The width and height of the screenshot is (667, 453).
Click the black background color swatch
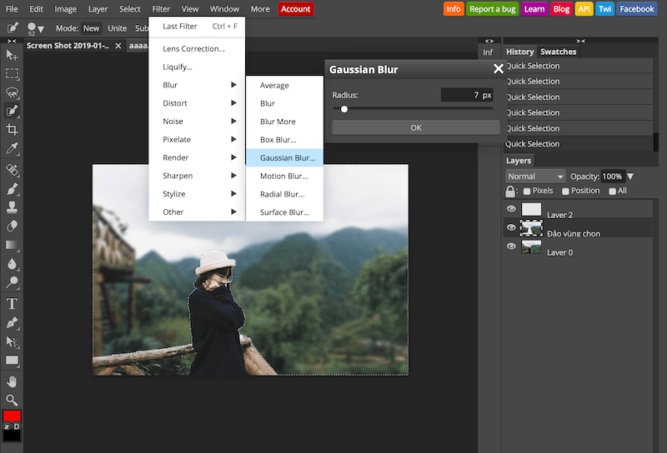pyautogui.click(x=12, y=436)
